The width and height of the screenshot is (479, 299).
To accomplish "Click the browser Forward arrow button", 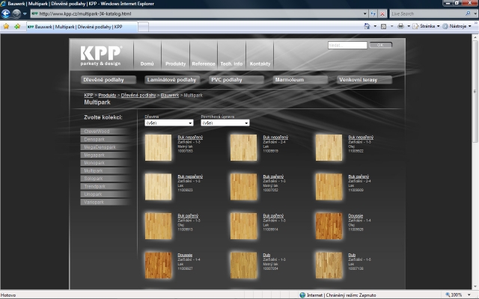I will (16, 13).
